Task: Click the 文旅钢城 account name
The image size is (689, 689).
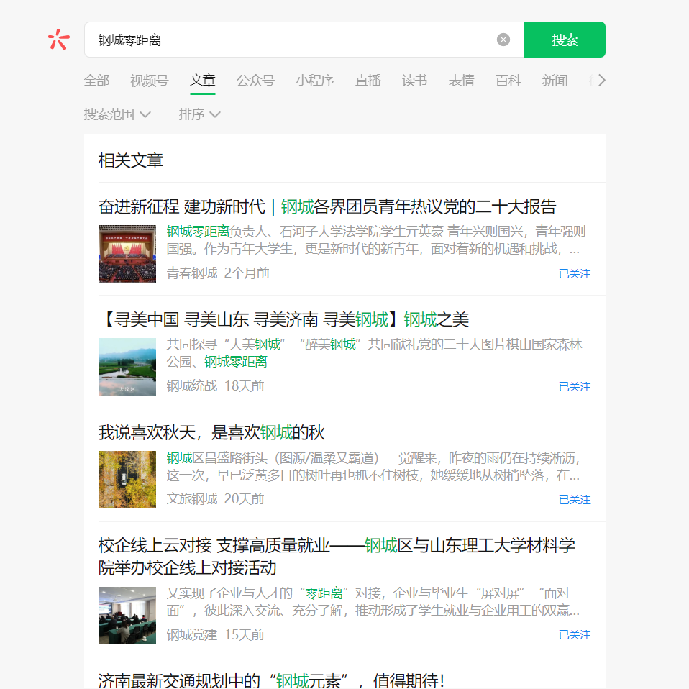Action: coord(192,498)
